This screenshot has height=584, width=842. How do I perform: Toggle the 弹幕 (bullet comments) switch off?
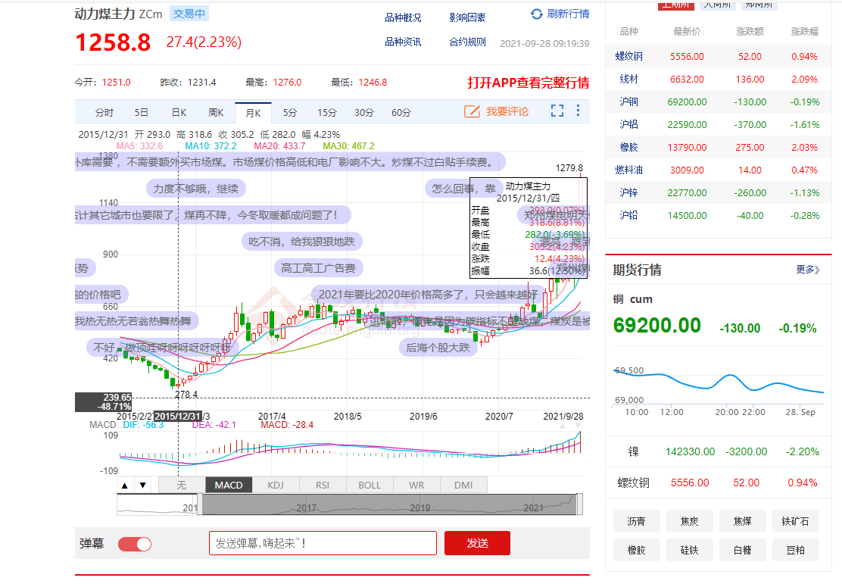[135, 544]
